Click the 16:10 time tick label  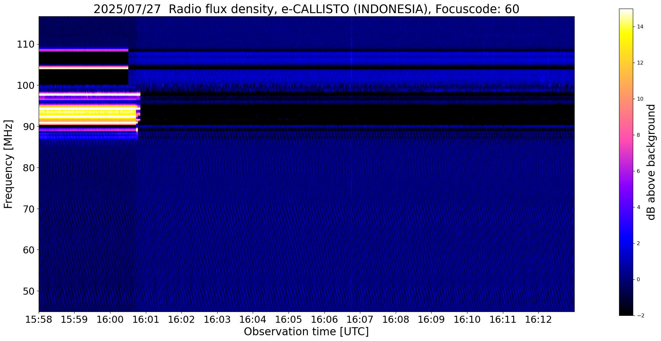[467, 319]
